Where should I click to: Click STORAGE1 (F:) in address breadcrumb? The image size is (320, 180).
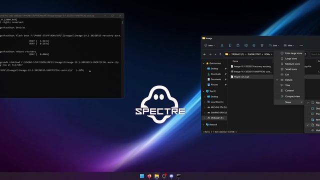pyautogui.click(x=237, y=54)
